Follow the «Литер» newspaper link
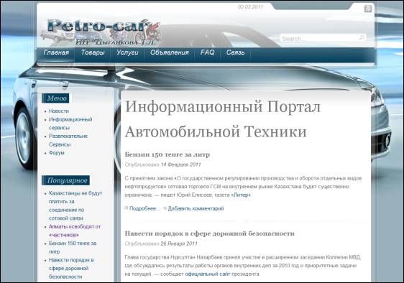 pyautogui.click(x=241, y=195)
